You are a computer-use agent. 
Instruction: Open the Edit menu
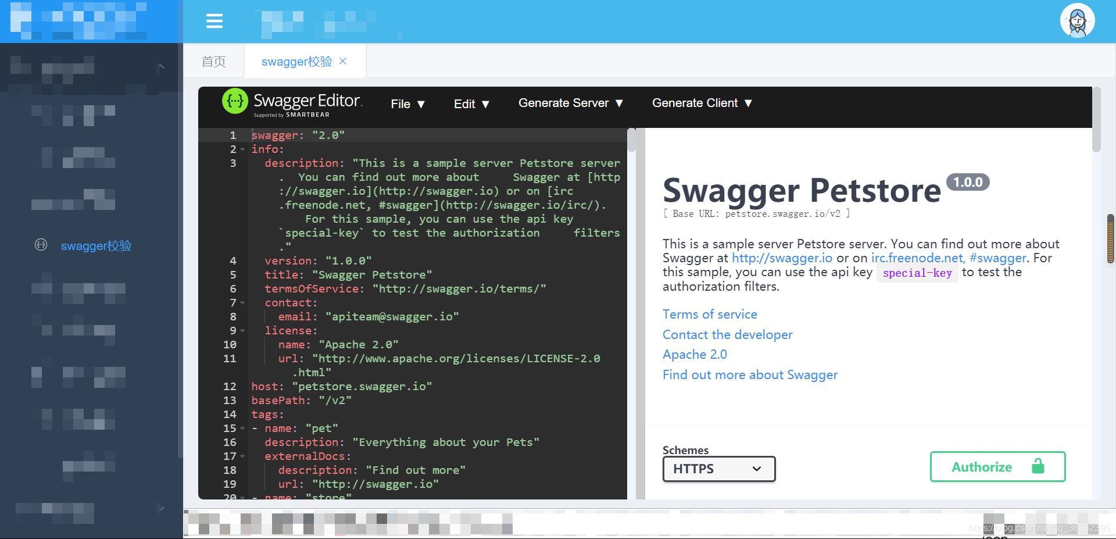(x=471, y=103)
